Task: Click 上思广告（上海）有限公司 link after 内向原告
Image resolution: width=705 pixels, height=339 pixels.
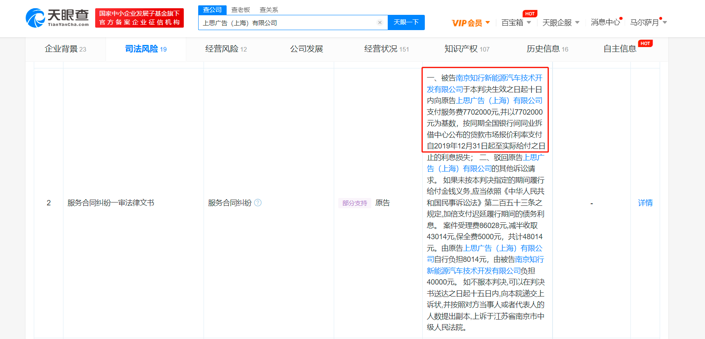Action: click(x=499, y=101)
